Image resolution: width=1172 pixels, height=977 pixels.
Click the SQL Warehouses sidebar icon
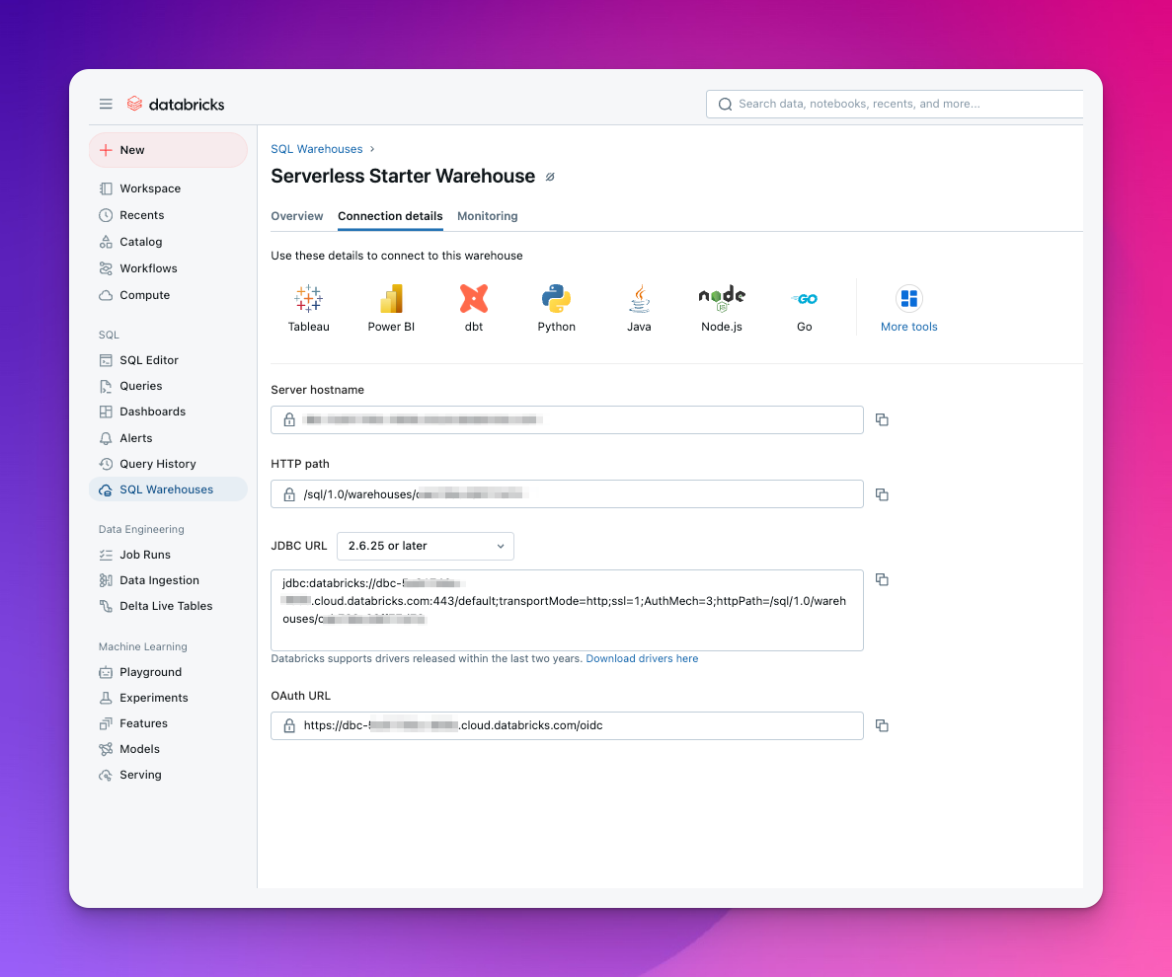pos(106,490)
